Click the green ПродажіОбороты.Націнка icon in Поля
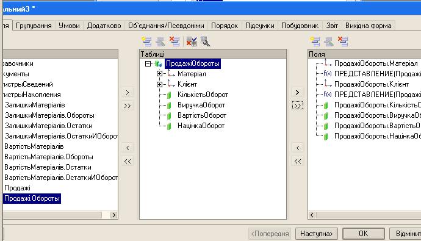 (326, 136)
